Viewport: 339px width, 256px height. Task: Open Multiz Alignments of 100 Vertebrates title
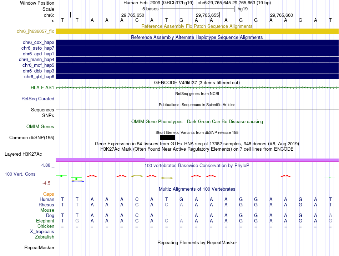click(197, 189)
